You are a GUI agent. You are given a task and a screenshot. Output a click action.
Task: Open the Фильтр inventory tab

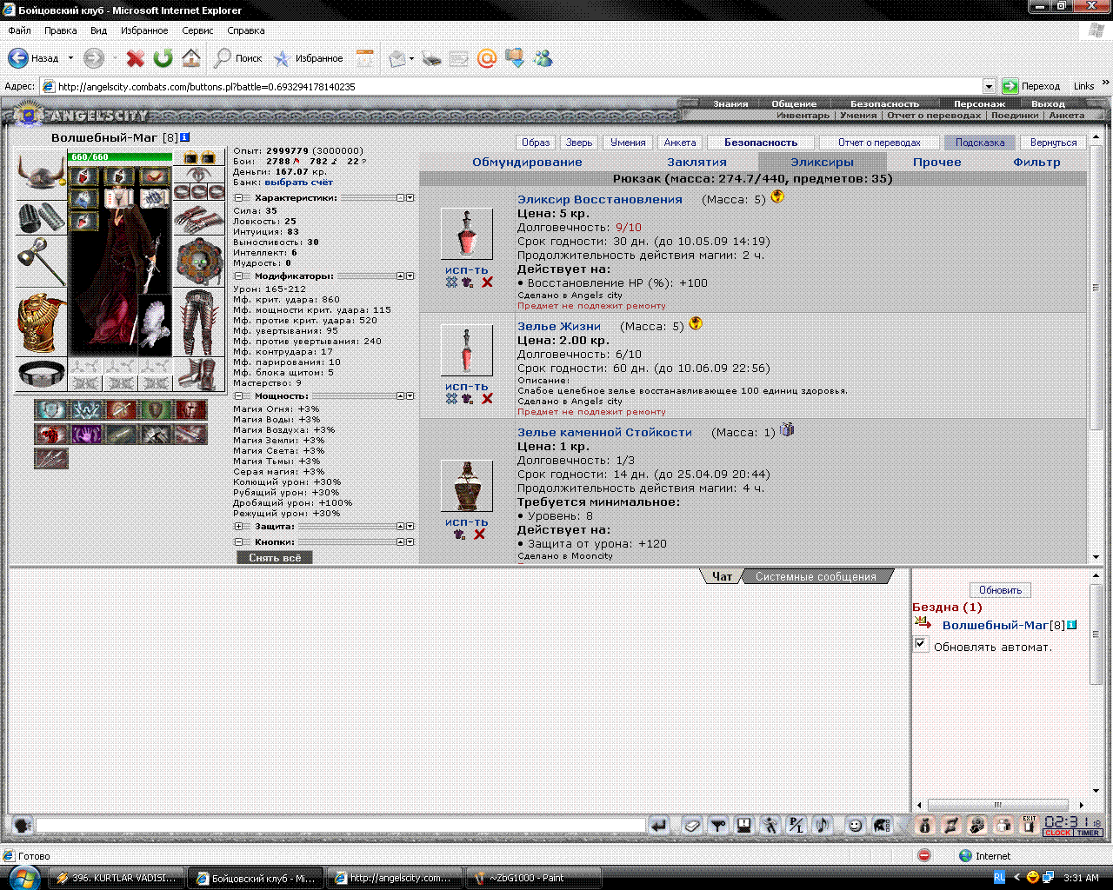pos(1036,162)
